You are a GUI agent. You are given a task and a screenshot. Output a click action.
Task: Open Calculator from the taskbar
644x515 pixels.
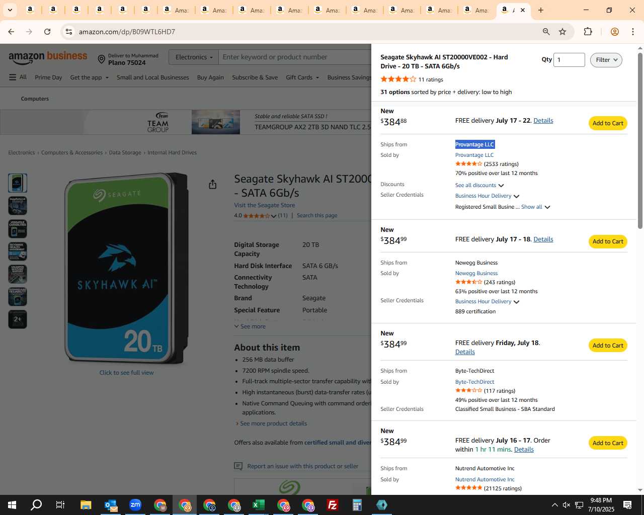pos(357,505)
